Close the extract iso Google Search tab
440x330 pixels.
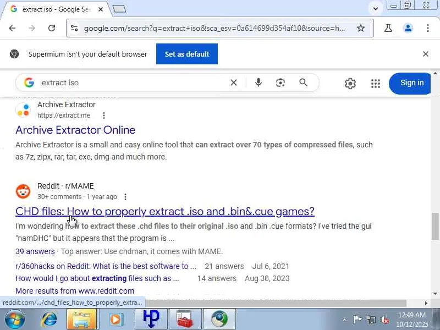[x=101, y=9]
